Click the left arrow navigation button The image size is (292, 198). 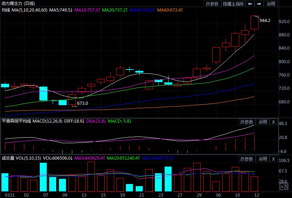(250, 4)
